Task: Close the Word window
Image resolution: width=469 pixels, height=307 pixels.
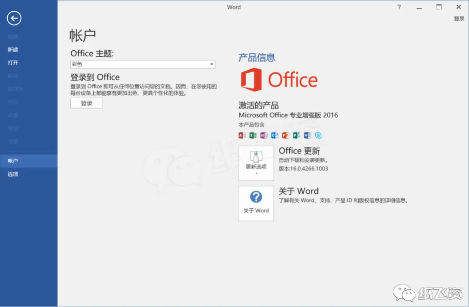Action: coord(459,7)
